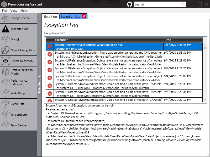
Task: Click the 'Parameter name: path' detail line
Action: pyautogui.click(x=60, y=109)
